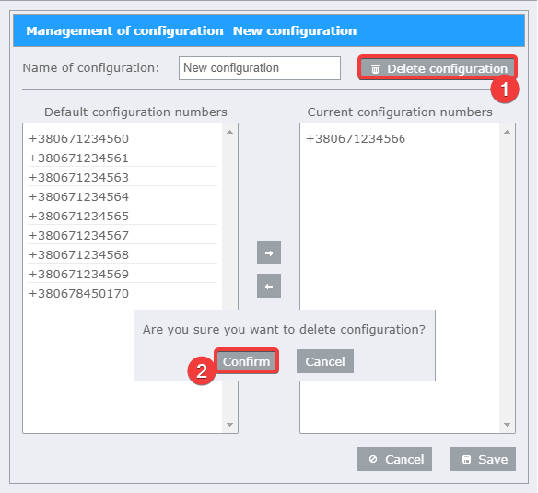This screenshot has width=538, height=493.
Task: Select number +380671234563 in default list
Action: tap(123, 177)
